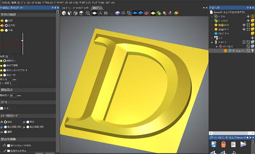This screenshot has height=154, width=255.
Task: Toggle ビットマップ layer visibility lightbulb
Action: [252, 21]
